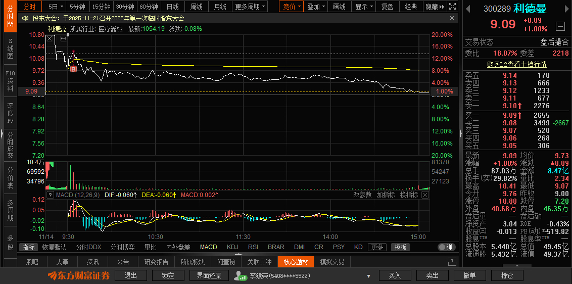Open the 5日 period dropdown
The image size is (572, 284).
pos(56,7)
